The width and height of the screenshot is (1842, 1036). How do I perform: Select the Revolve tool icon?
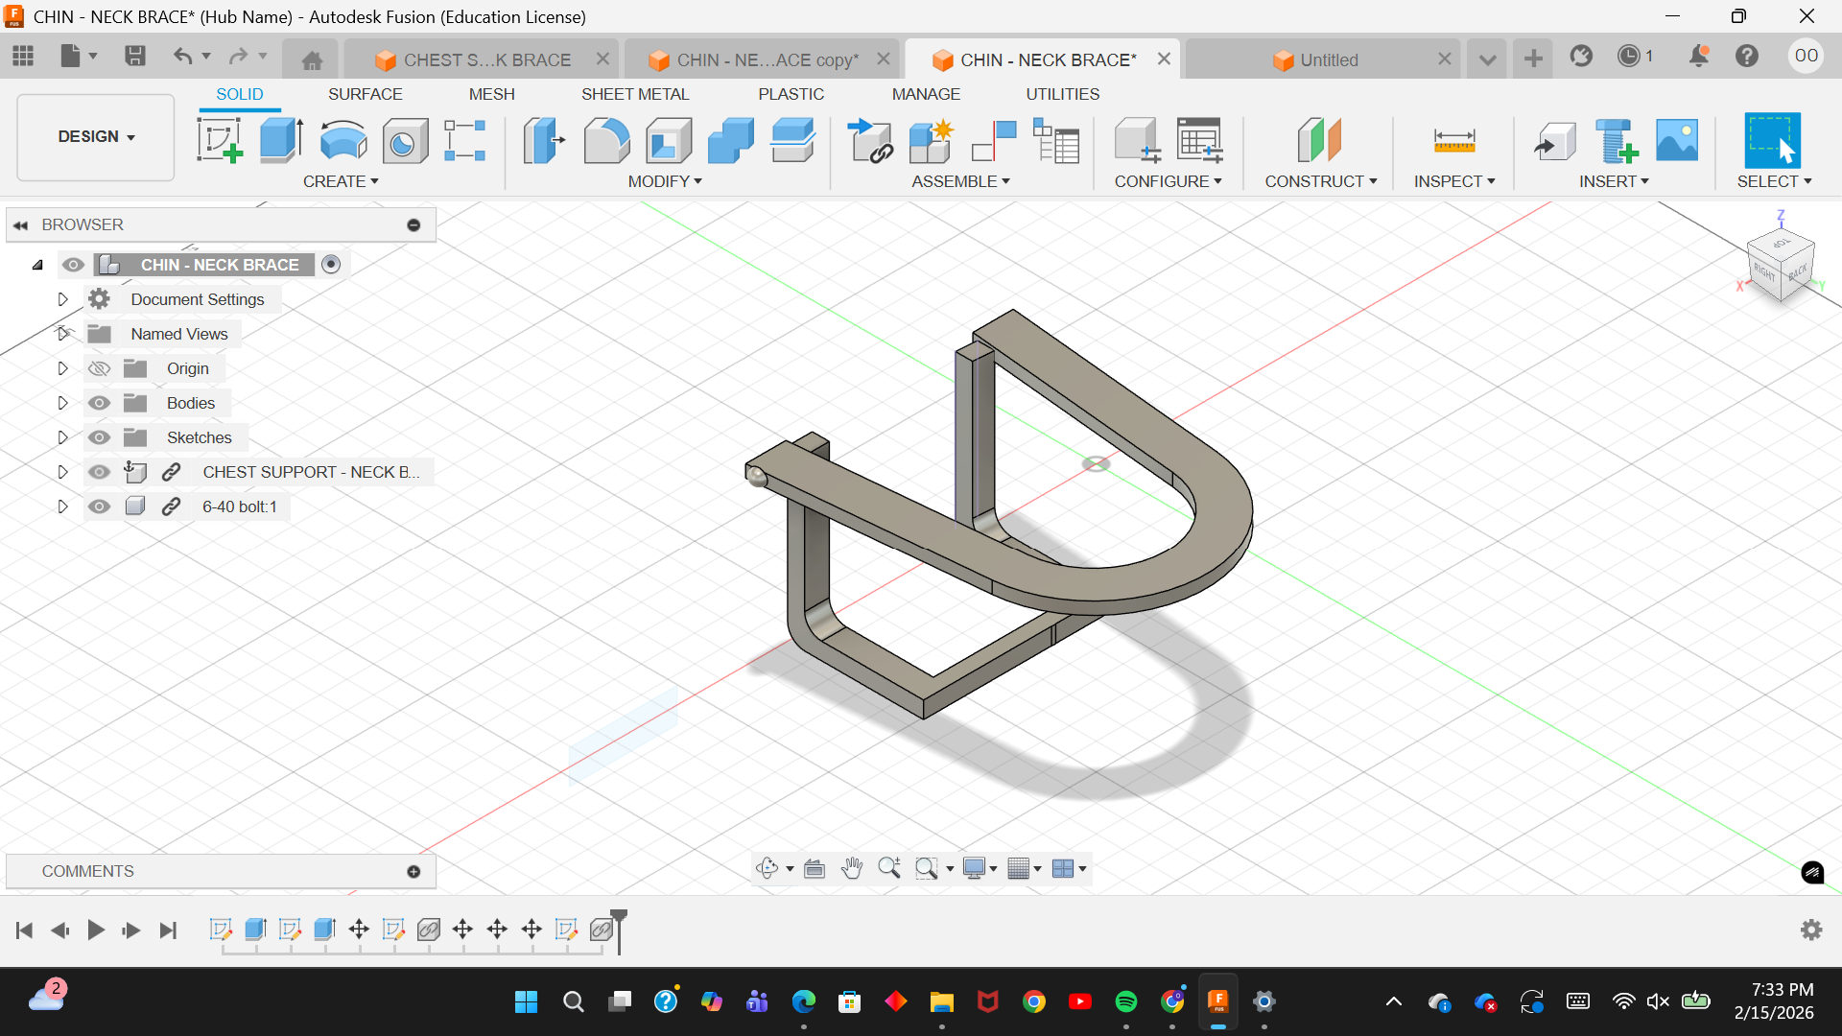click(x=342, y=141)
